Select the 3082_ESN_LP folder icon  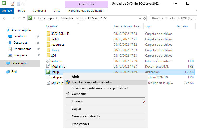point(48,34)
